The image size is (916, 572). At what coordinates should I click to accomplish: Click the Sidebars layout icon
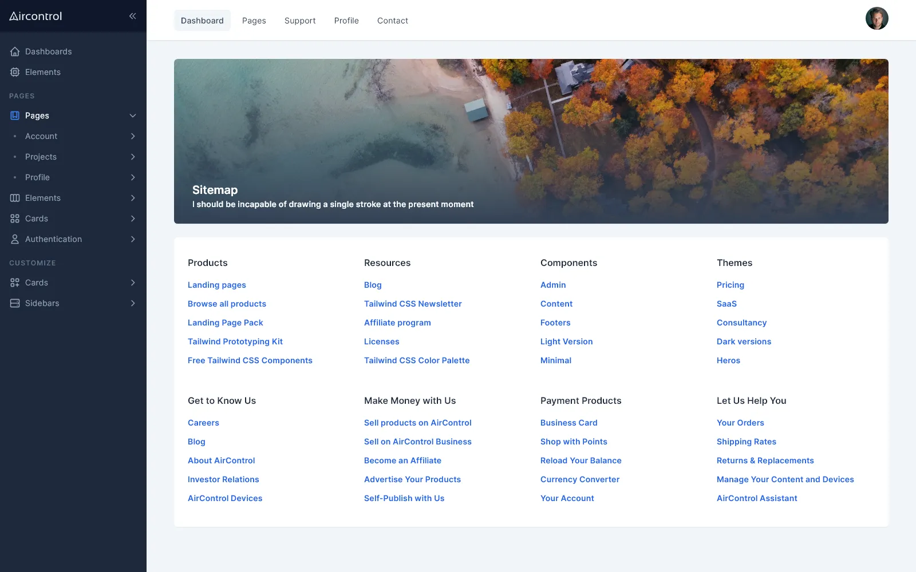(x=15, y=303)
